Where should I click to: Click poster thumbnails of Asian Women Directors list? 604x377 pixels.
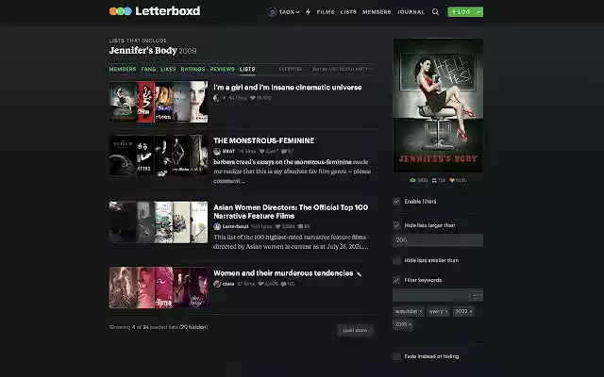tap(159, 222)
